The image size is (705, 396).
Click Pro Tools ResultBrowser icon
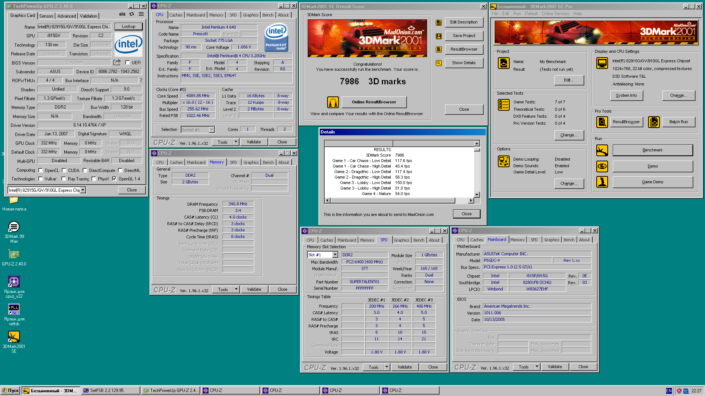[x=602, y=122]
